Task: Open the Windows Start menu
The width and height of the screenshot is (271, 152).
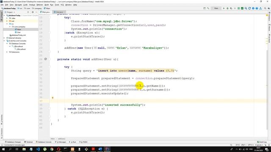Action: 3,149
